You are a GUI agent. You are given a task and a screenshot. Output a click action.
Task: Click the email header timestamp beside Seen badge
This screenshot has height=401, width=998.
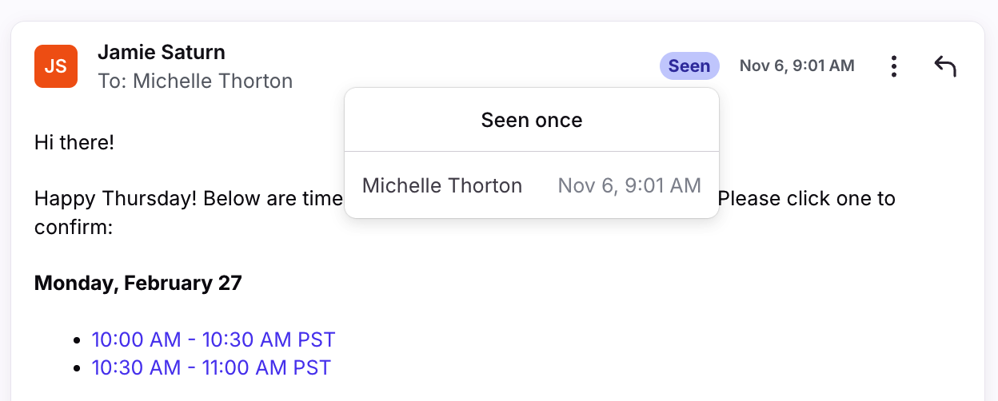click(x=796, y=66)
